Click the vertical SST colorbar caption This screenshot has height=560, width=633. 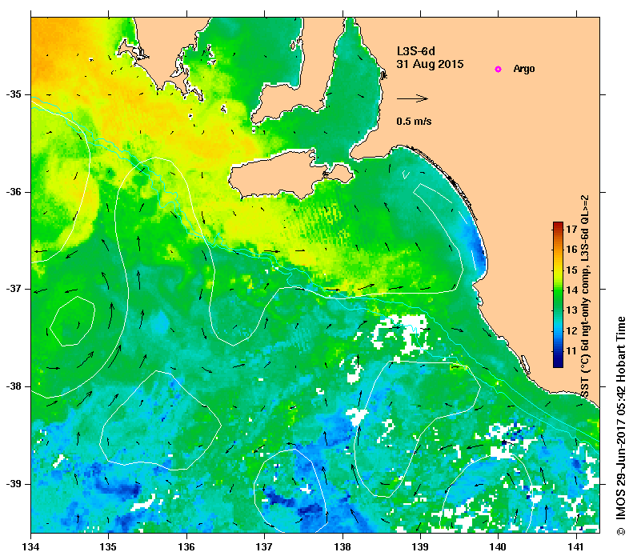585,296
